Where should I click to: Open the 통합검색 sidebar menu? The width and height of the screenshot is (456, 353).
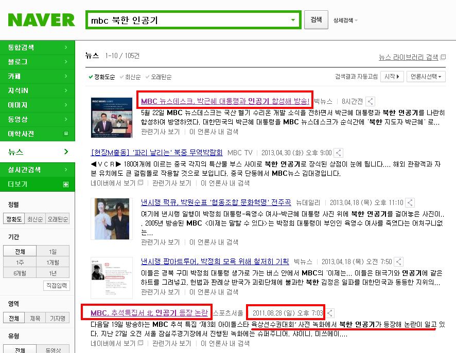(38, 47)
